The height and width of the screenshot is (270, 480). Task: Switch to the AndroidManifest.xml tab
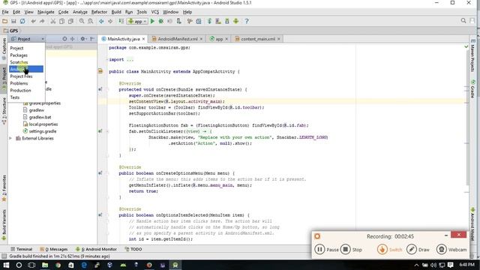(x=177, y=39)
